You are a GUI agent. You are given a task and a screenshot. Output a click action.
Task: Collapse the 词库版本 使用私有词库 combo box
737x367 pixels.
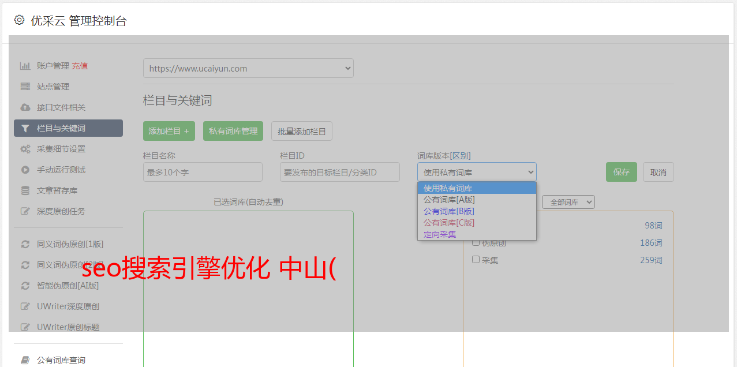477,172
